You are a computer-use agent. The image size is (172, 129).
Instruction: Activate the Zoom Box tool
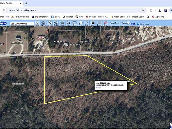pos(50,23)
